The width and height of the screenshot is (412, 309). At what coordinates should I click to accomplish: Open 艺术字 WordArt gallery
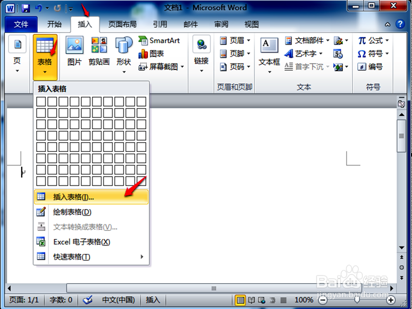tap(303, 54)
